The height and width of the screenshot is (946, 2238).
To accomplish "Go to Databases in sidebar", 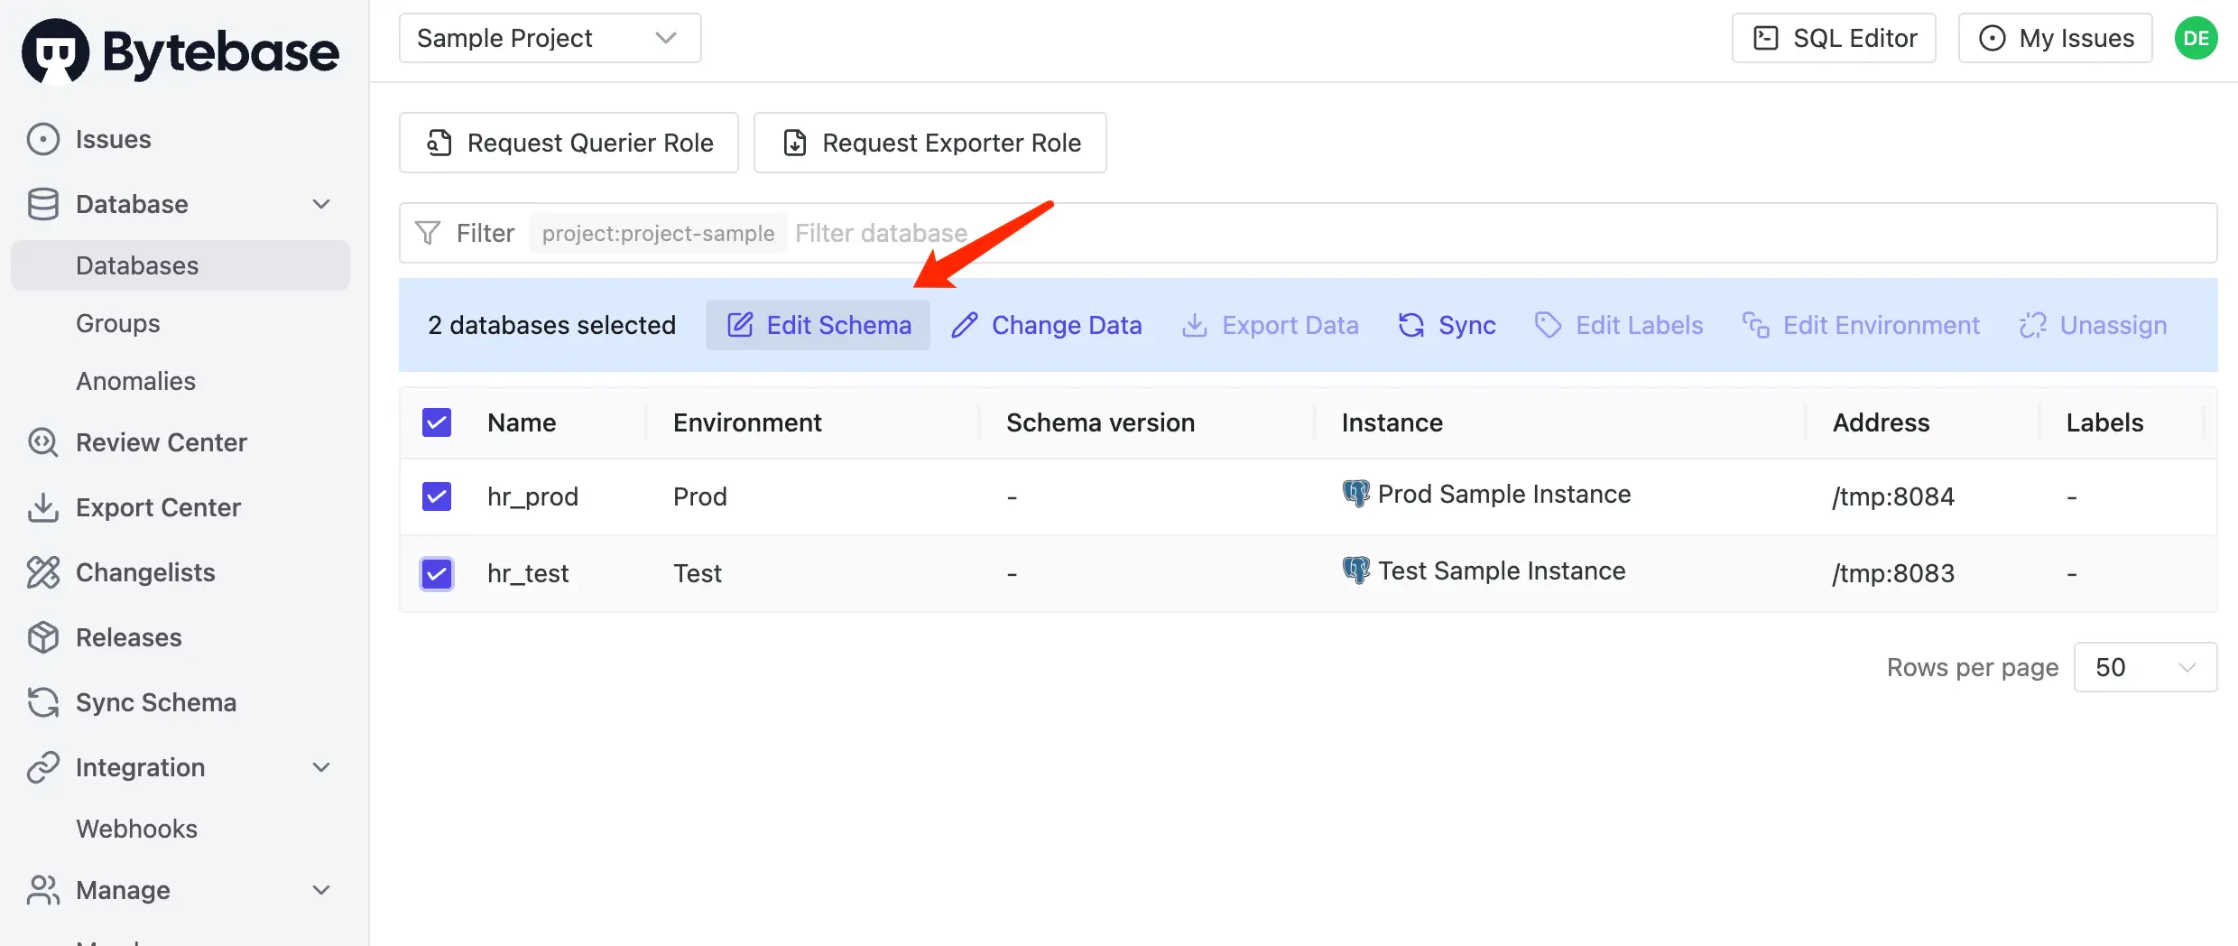I will 180,265.
